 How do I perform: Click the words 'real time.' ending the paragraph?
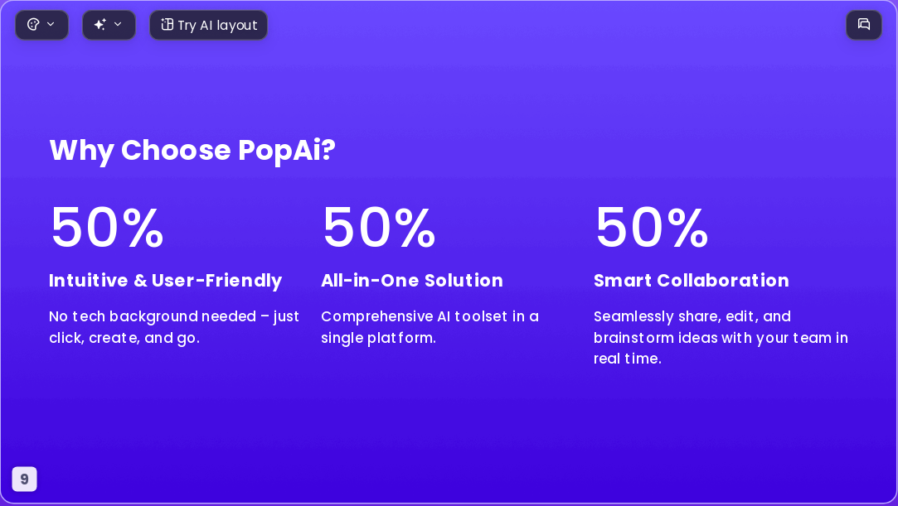(628, 359)
